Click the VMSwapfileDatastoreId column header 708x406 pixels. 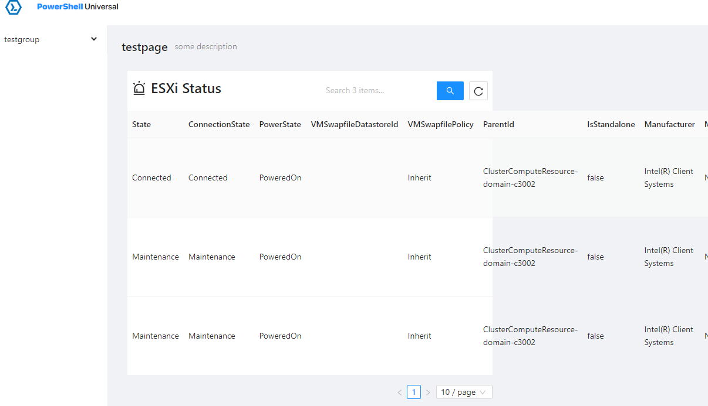[355, 124]
